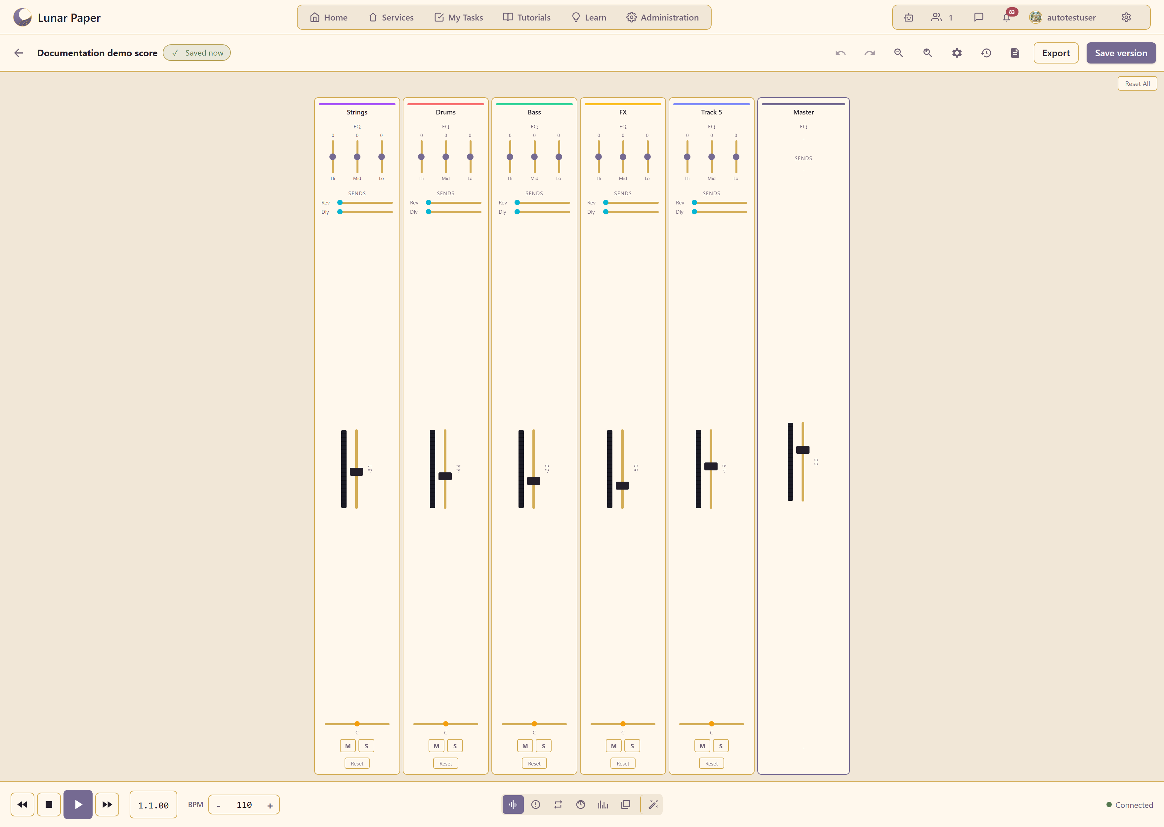This screenshot has width=1164, height=827.
Task: Open the robot assistant icon
Action: (x=908, y=17)
